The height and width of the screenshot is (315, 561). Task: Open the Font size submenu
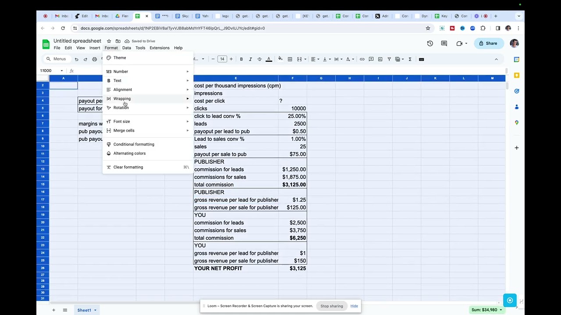click(x=148, y=121)
